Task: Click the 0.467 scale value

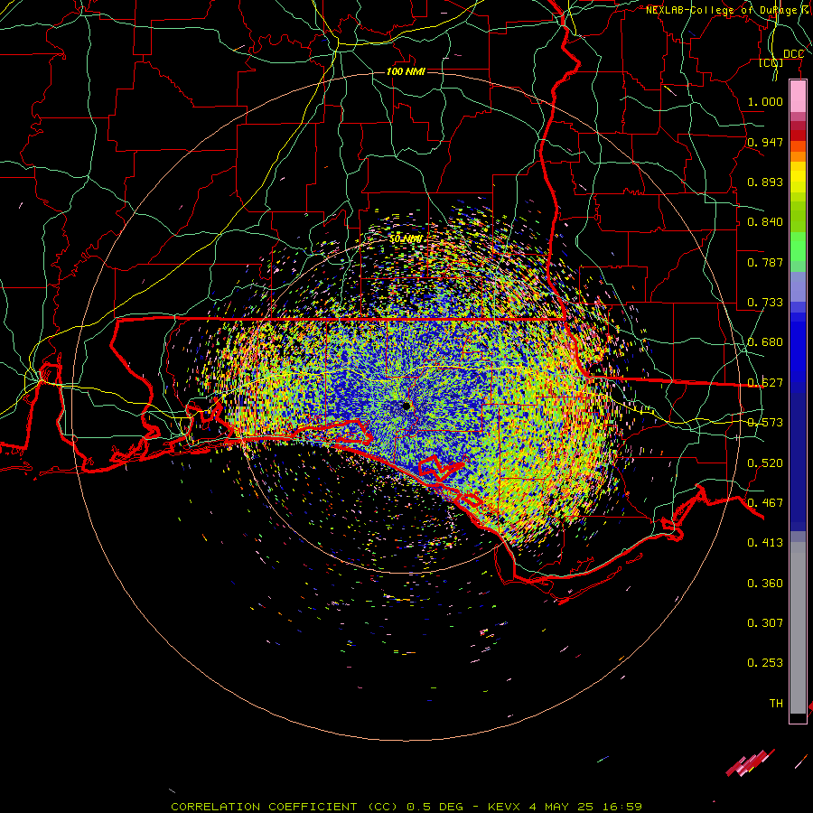Action: tap(765, 503)
